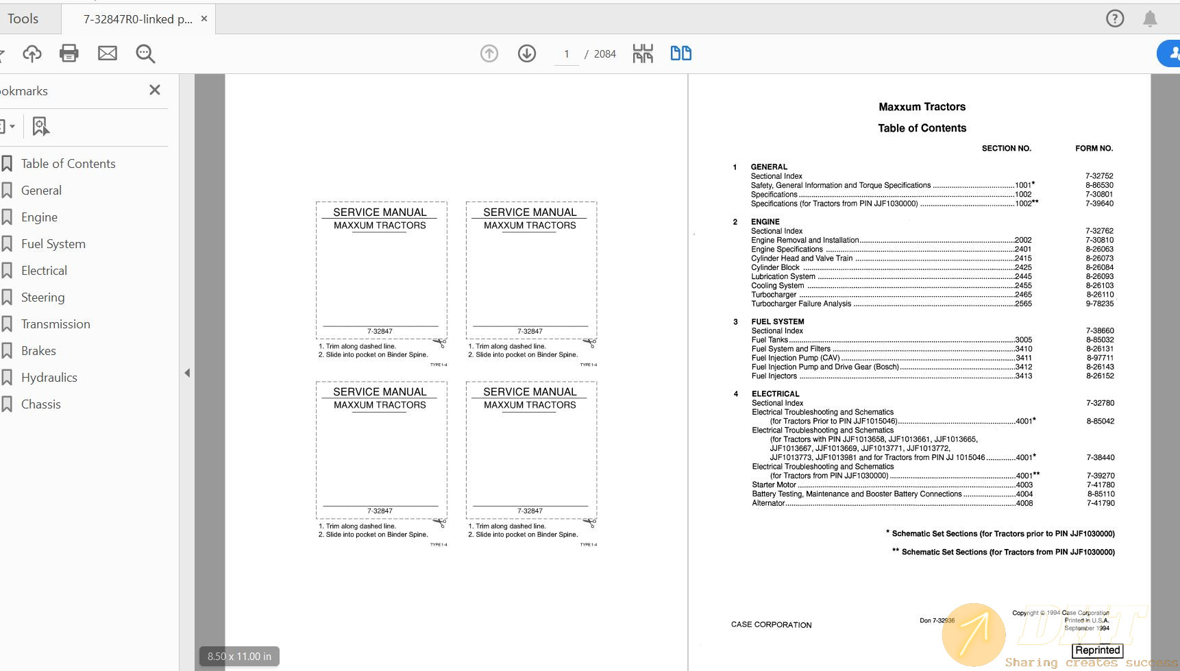Screen dimensions: 1180x671
Task: Open the Transmission bookmark
Action: coord(56,324)
